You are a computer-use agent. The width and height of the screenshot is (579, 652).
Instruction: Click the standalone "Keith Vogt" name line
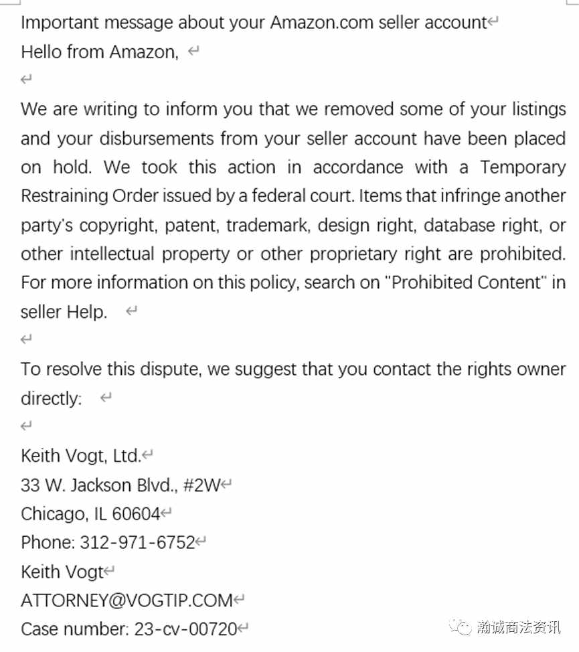(x=62, y=572)
